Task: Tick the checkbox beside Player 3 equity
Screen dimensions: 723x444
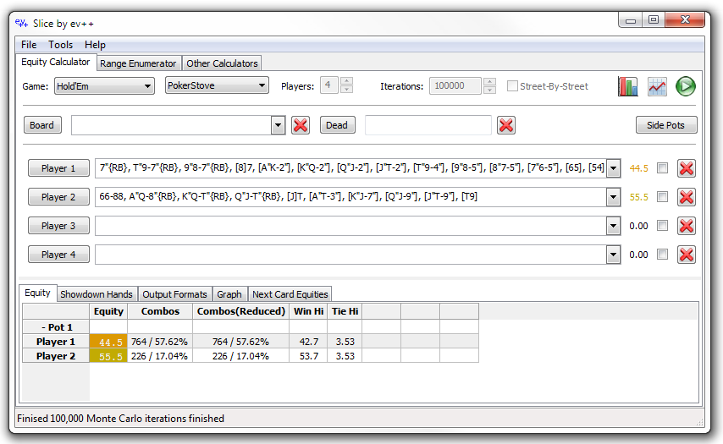Action: (x=663, y=226)
